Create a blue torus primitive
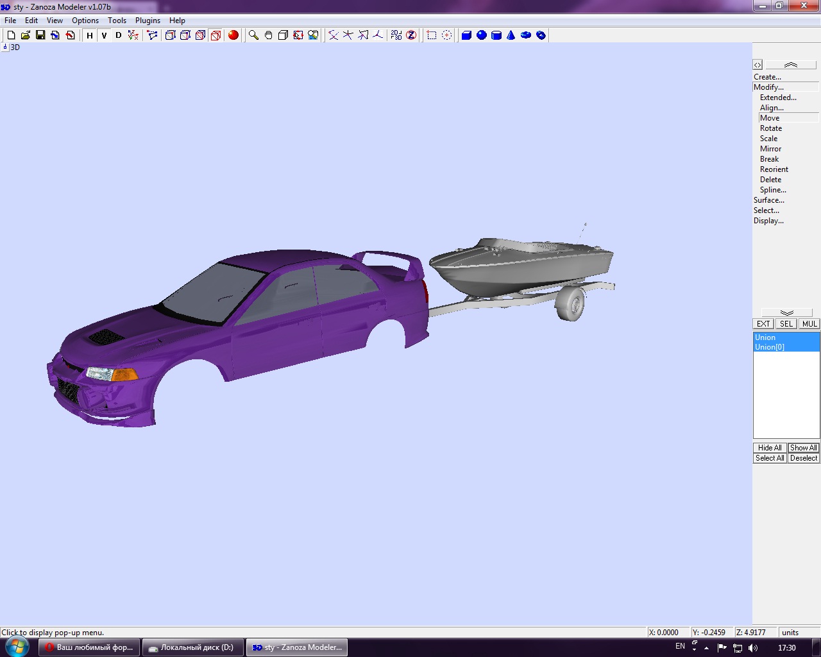This screenshot has width=821, height=657. pos(526,35)
